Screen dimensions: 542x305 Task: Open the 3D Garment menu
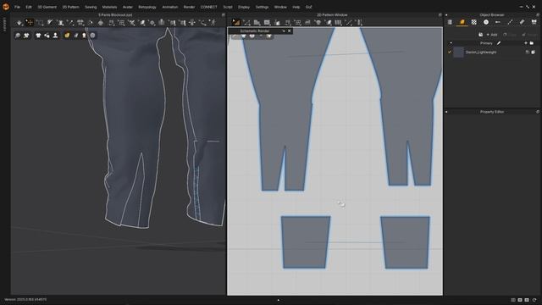click(47, 7)
